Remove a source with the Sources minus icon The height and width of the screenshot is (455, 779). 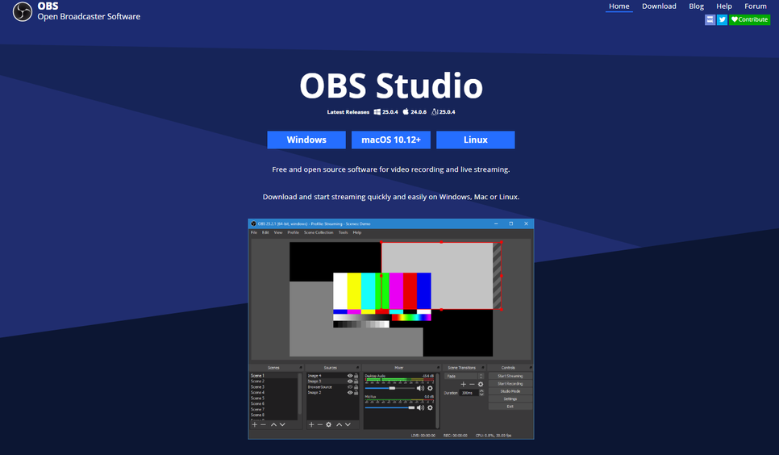(x=320, y=424)
